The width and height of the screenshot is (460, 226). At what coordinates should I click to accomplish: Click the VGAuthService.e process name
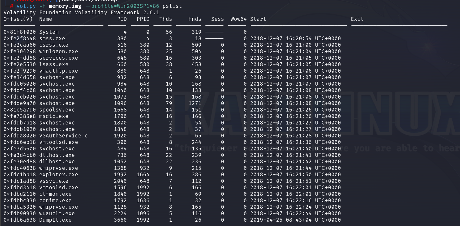64,136
